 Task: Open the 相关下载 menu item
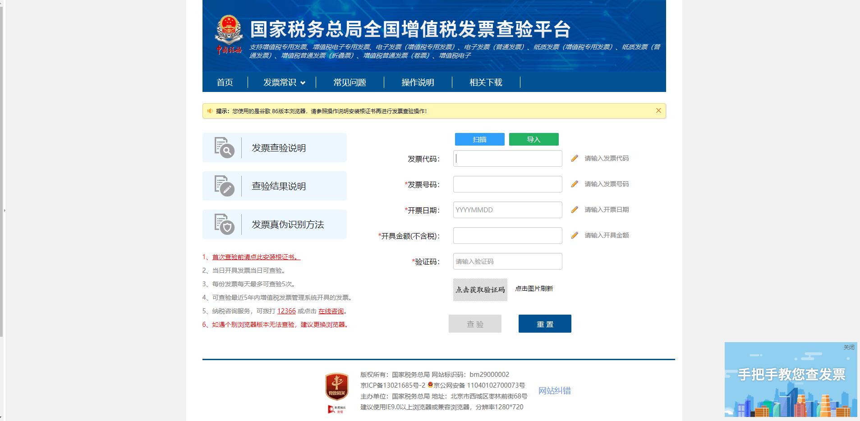pyautogui.click(x=486, y=82)
